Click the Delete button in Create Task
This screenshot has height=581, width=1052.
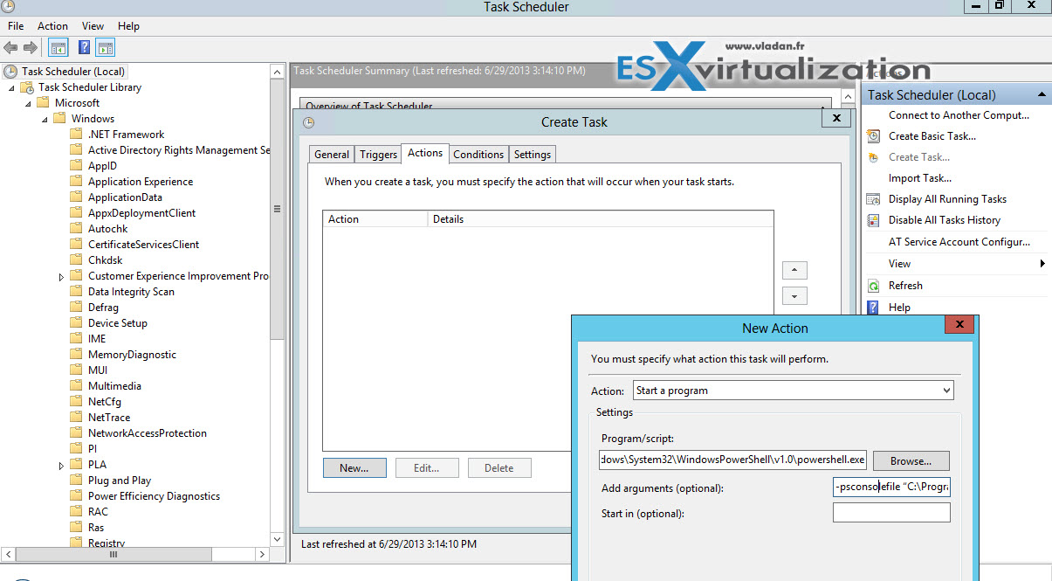(499, 468)
